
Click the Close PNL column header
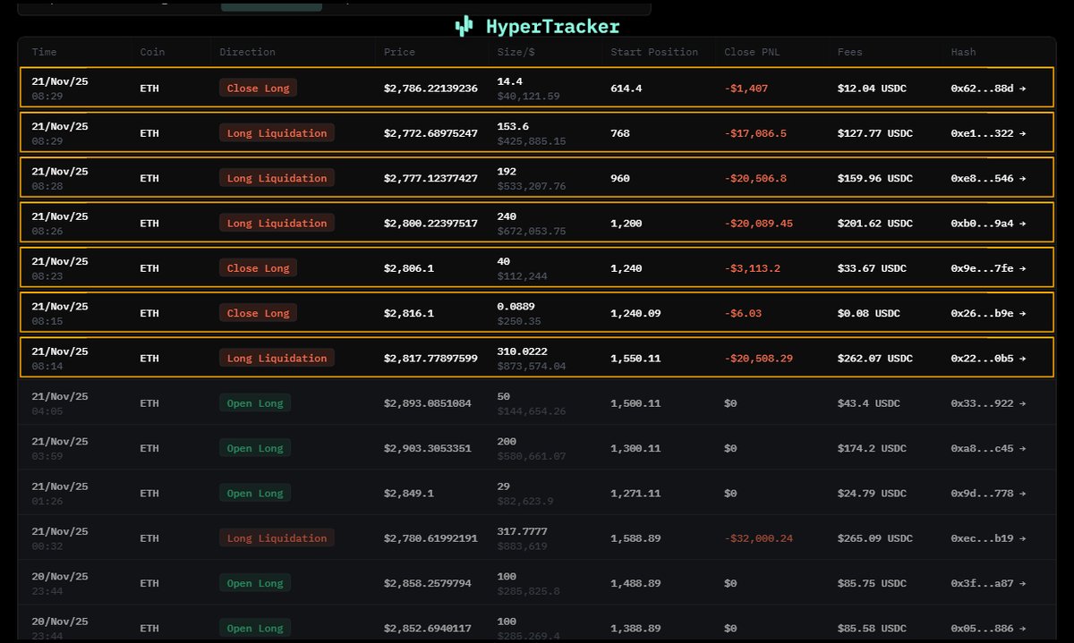[x=752, y=52]
